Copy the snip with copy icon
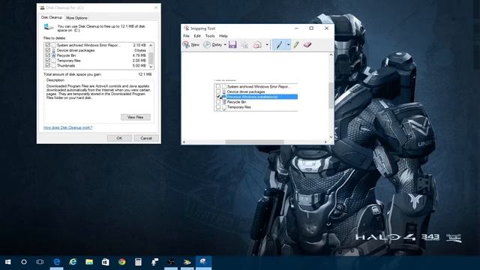The height and width of the screenshot is (270, 480). pos(244,45)
